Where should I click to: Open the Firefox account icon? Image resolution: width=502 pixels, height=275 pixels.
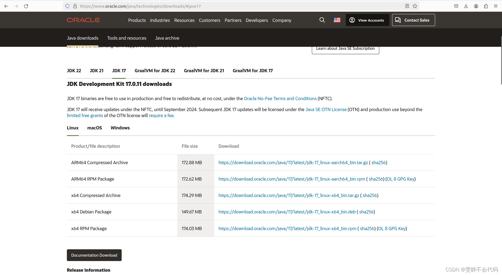pyautogui.click(x=476, y=6)
